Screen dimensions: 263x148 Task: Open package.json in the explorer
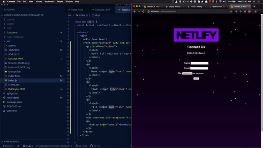pos(14,102)
